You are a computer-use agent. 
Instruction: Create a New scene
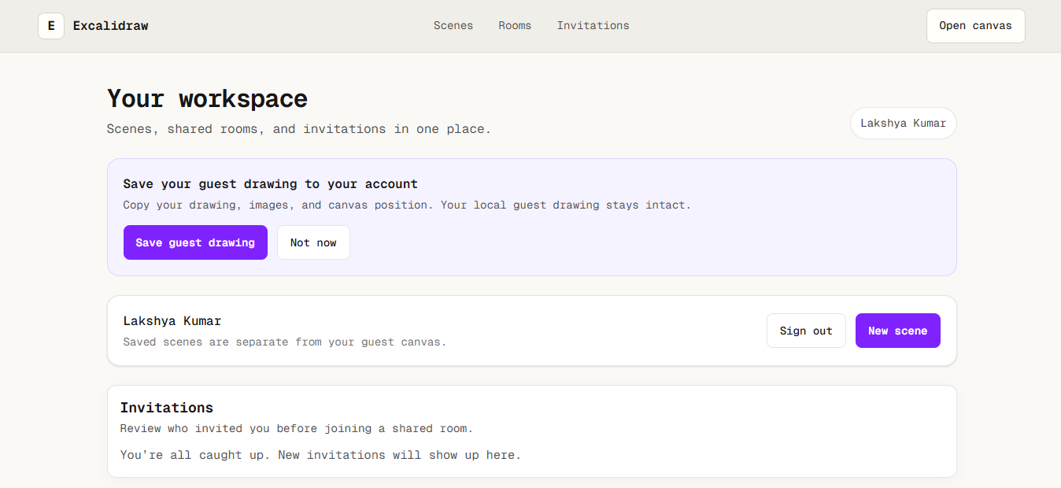pos(897,331)
